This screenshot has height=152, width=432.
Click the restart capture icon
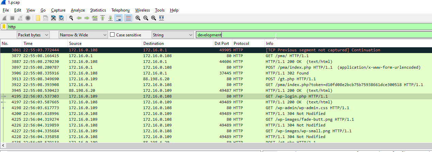[x=20, y=18]
